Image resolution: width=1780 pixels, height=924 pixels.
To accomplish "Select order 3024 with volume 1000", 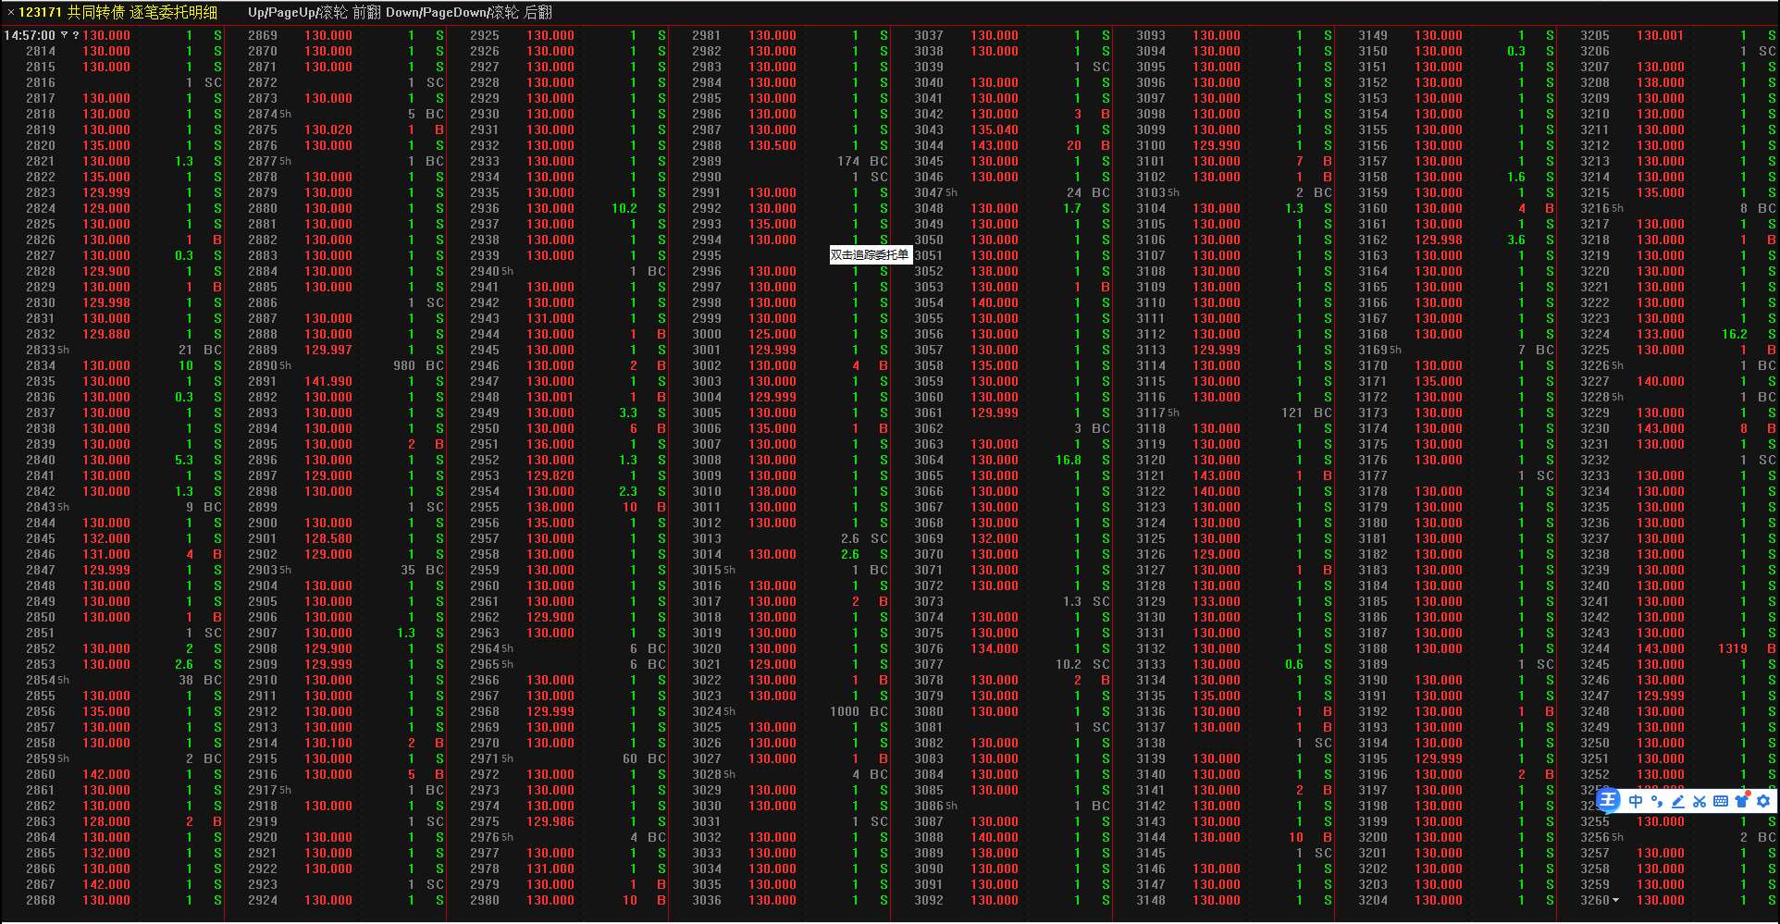I will [707, 711].
